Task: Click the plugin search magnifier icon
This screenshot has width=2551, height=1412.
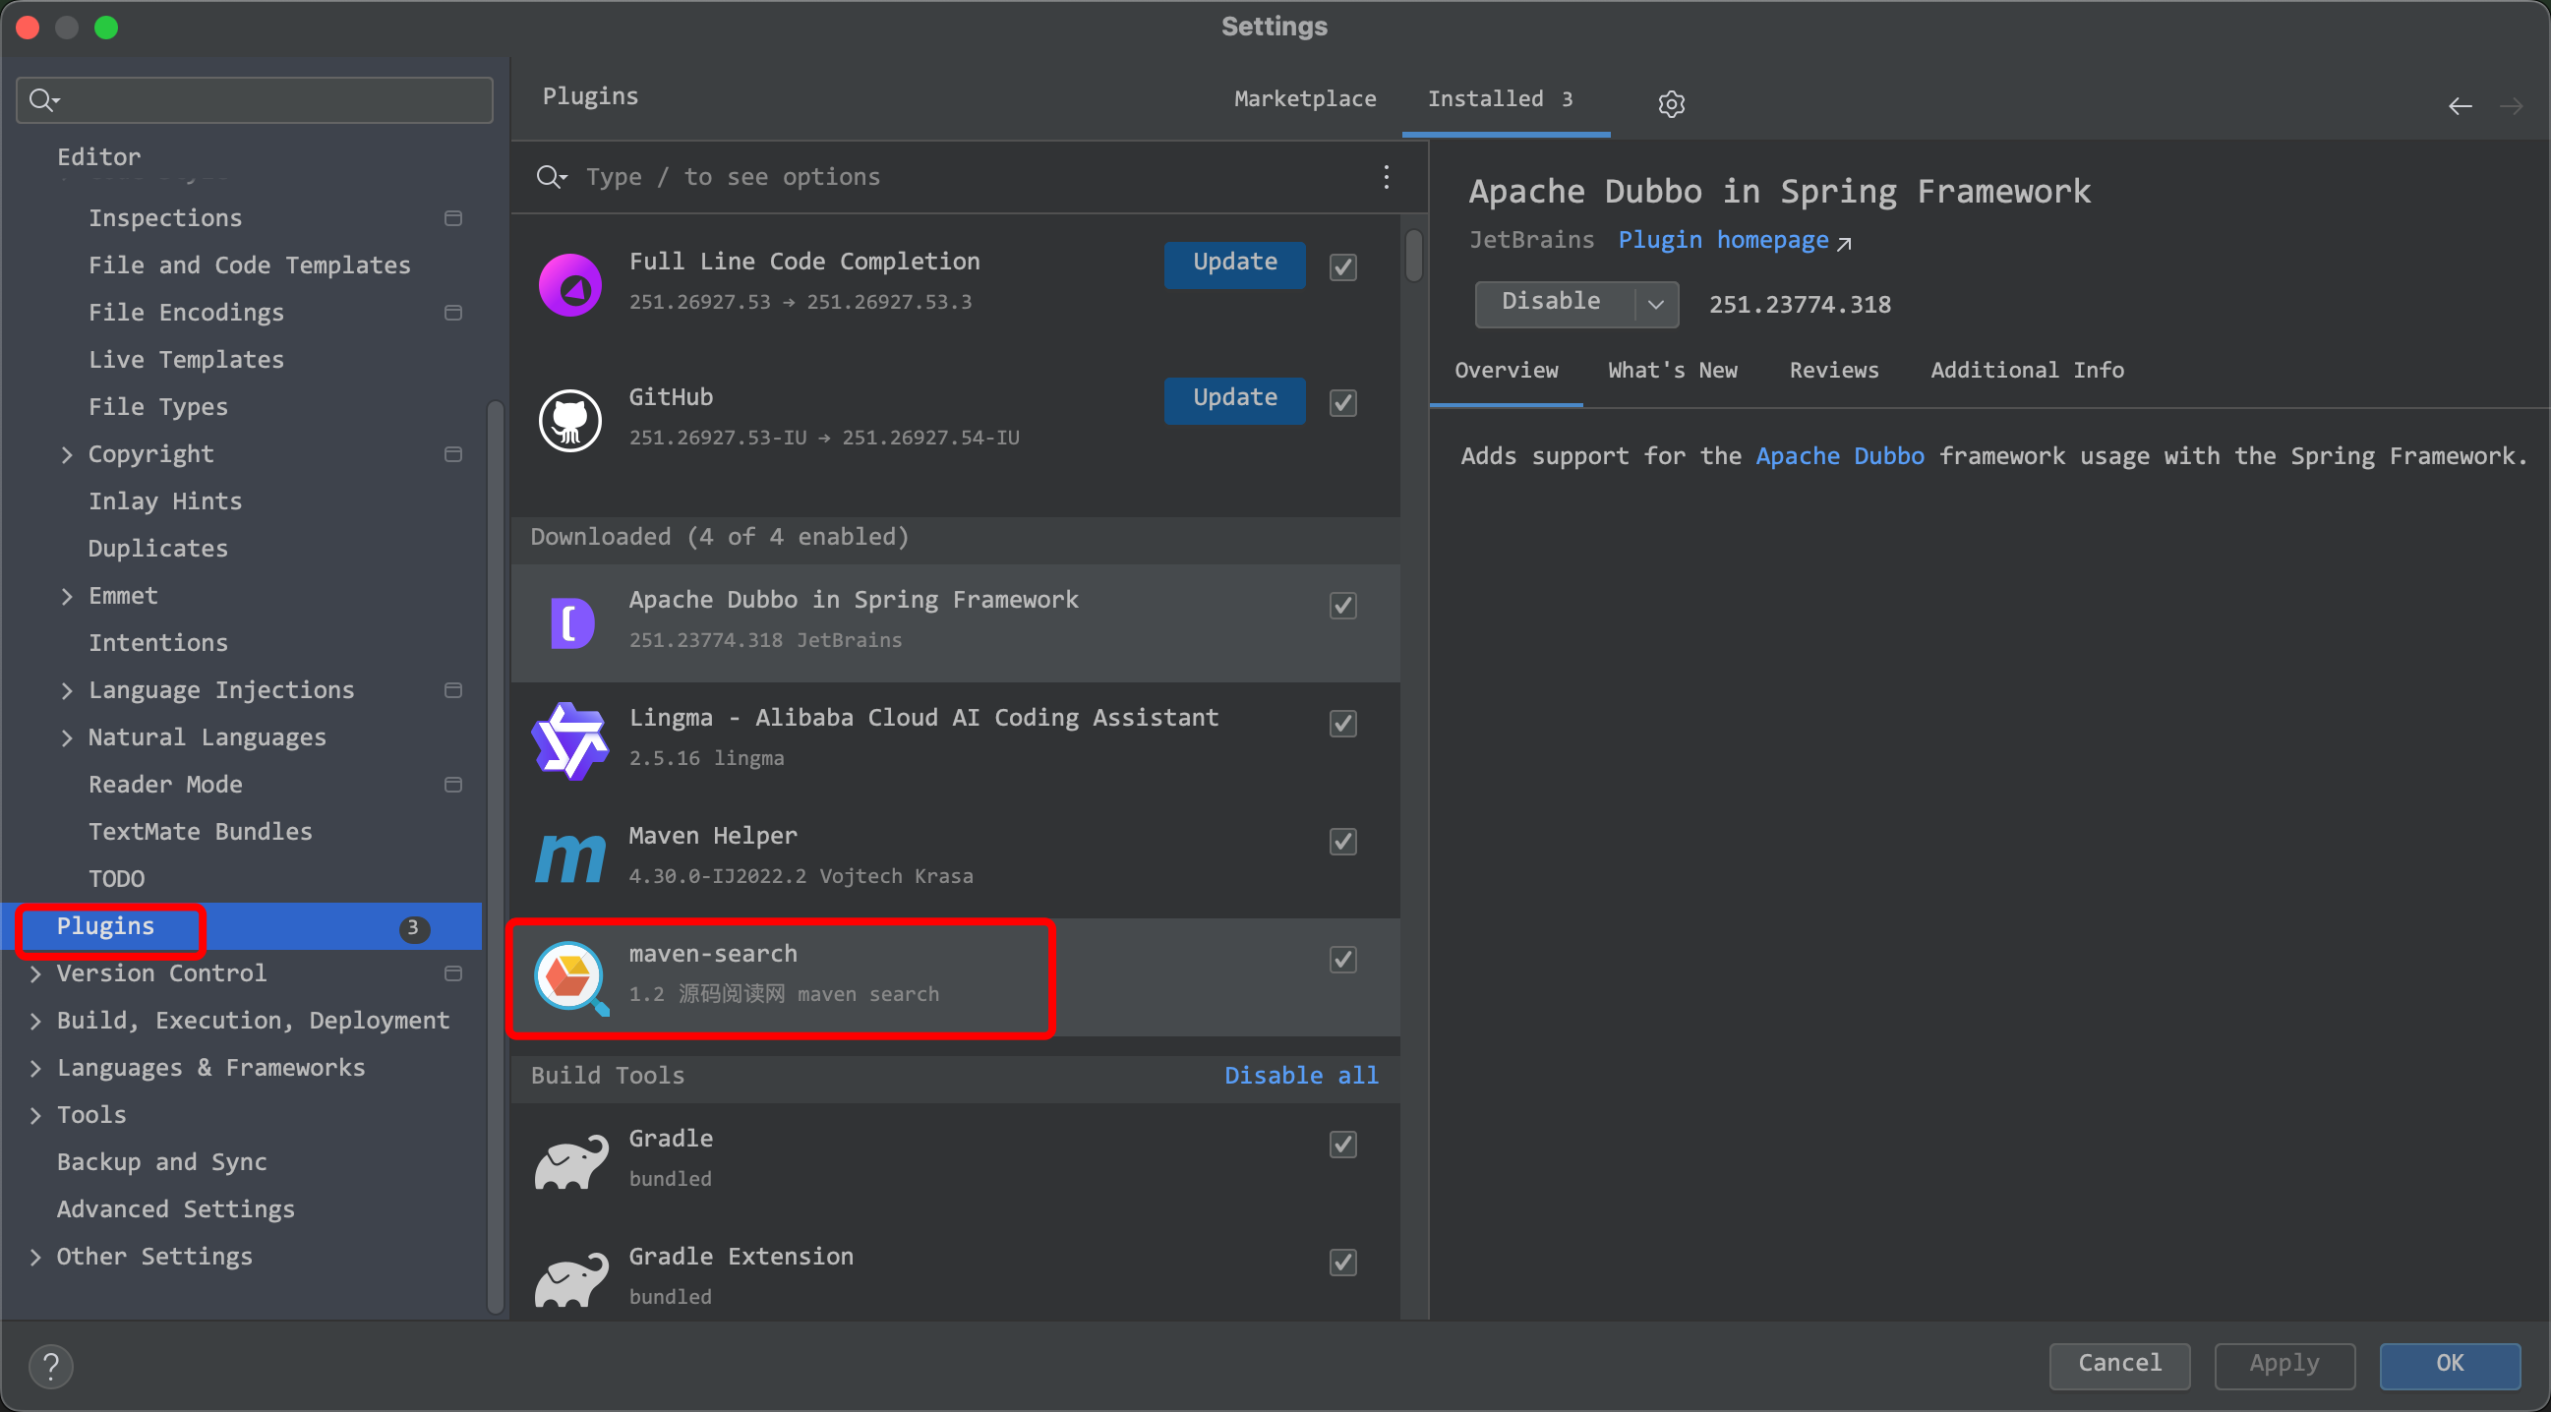Action: [551, 177]
